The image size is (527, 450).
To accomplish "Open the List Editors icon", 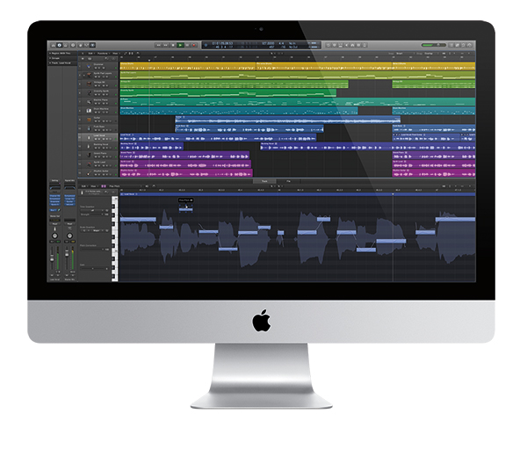I will point(451,45).
